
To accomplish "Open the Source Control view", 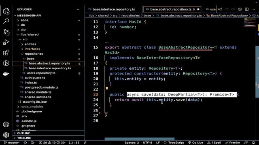I will [x=6, y=32].
